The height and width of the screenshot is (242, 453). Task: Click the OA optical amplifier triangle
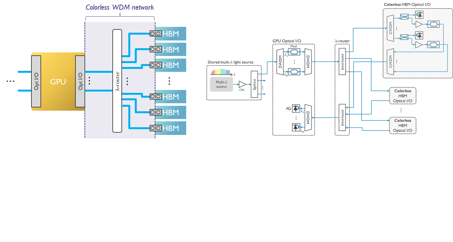242,84
